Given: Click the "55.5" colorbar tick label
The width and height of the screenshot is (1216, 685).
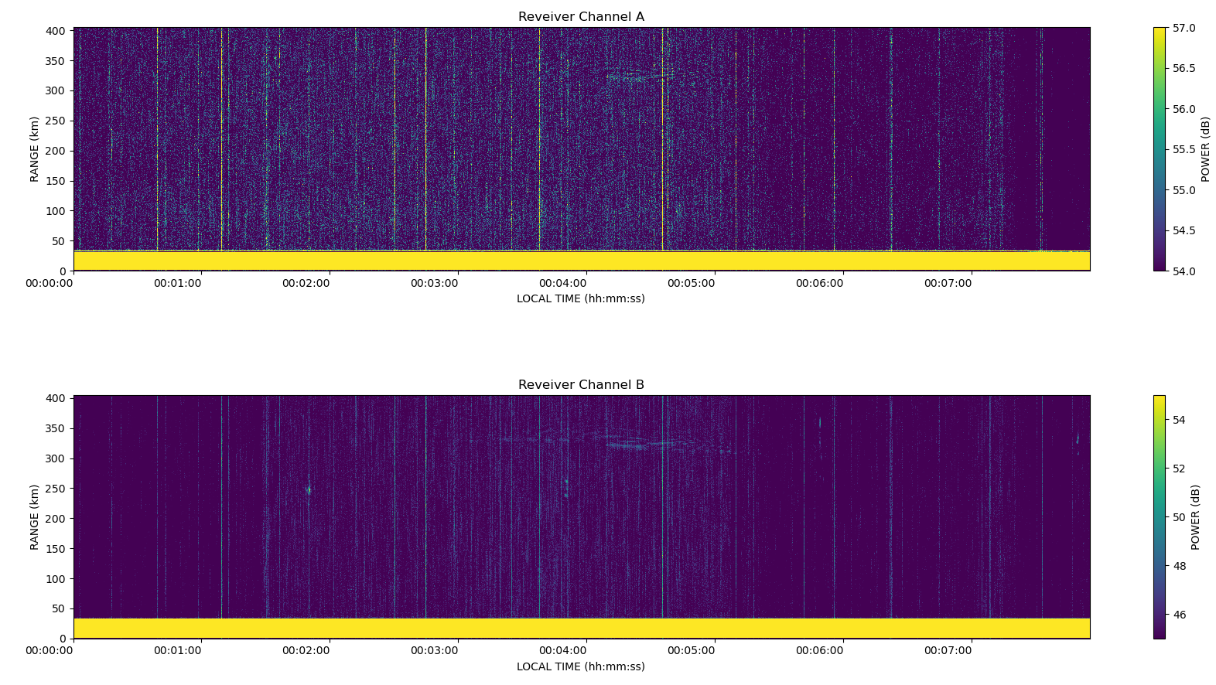Looking at the screenshot, I should tap(1184, 149).
